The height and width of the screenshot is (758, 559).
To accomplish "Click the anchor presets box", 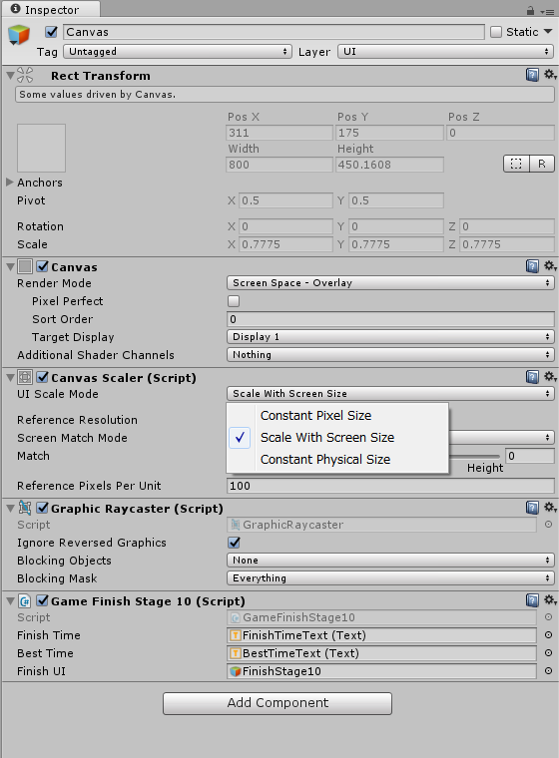I will click(x=42, y=148).
